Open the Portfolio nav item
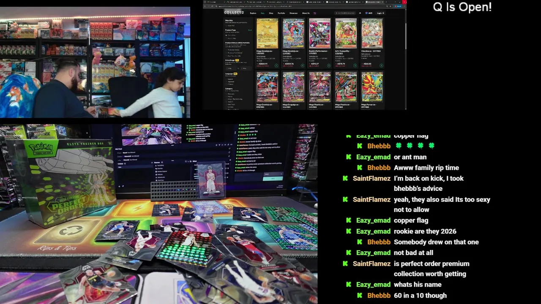Viewport: 541px width, 304px height. pyautogui.click(x=281, y=13)
